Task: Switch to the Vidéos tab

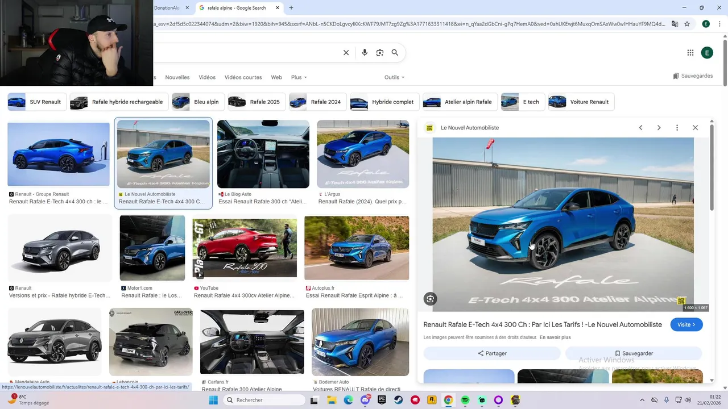Action: [x=207, y=77]
